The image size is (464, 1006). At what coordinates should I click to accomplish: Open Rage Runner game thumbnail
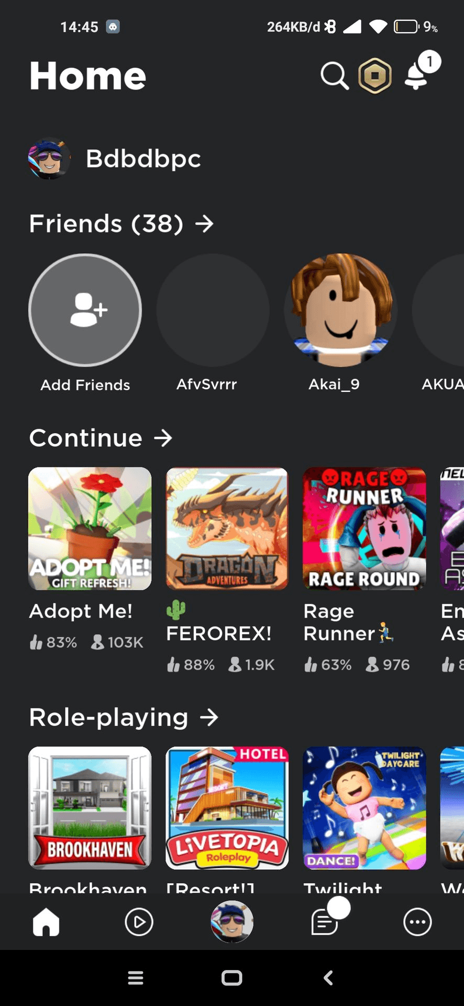(x=364, y=529)
